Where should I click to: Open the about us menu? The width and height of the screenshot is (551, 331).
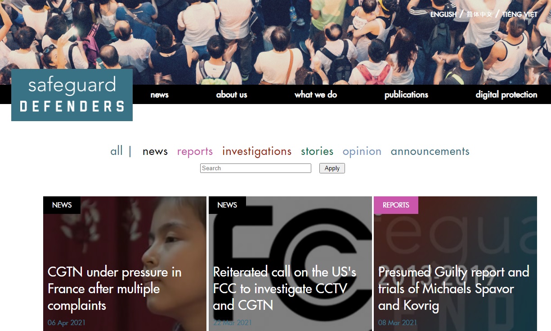coord(232,95)
